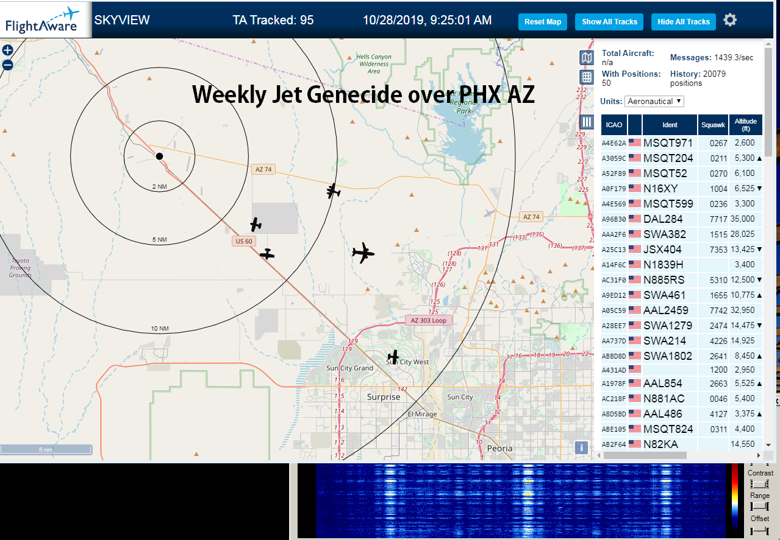Sort by the flag column header
Screen dimensions: 780x540
tap(635, 125)
